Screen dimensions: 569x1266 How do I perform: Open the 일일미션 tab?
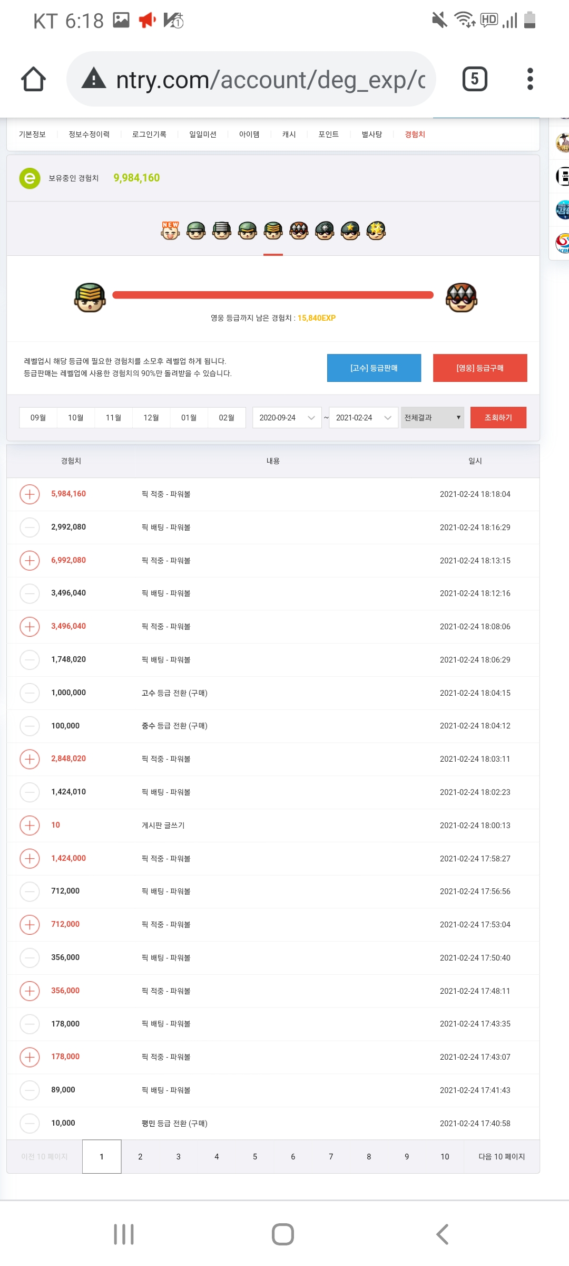click(203, 135)
